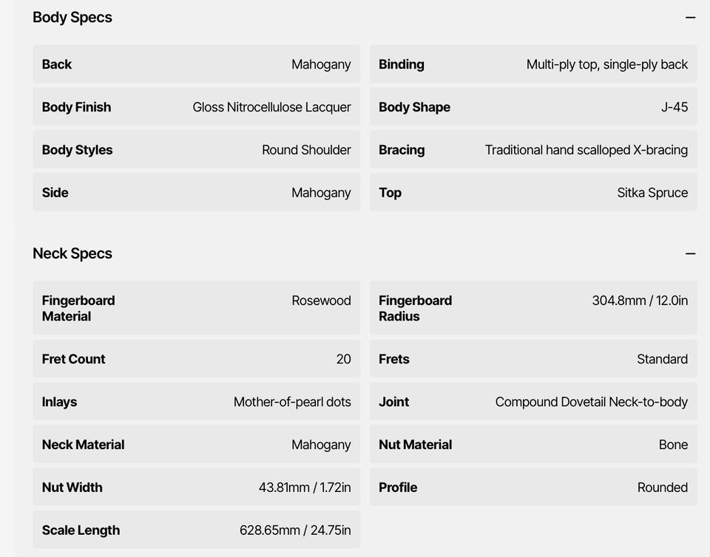Click the Body Finish label

[x=76, y=107]
